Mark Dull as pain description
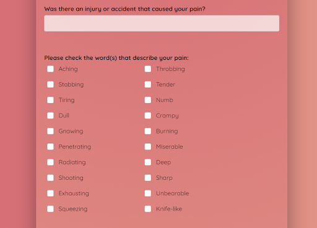 50,116
